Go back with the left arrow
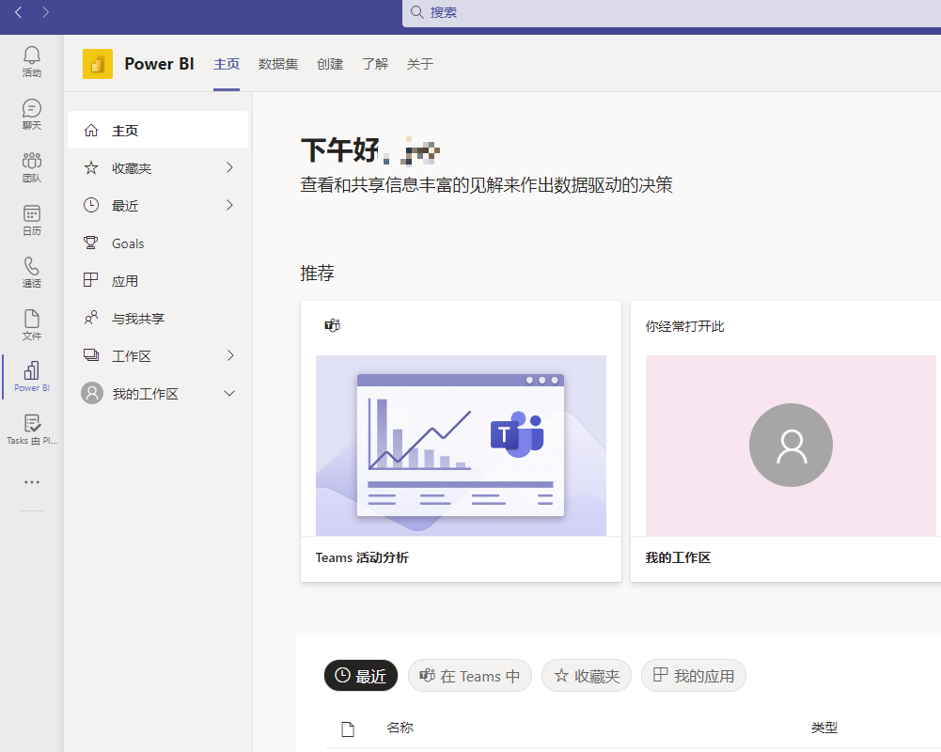Viewport: 941px width, 752px height. click(x=19, y=12)
